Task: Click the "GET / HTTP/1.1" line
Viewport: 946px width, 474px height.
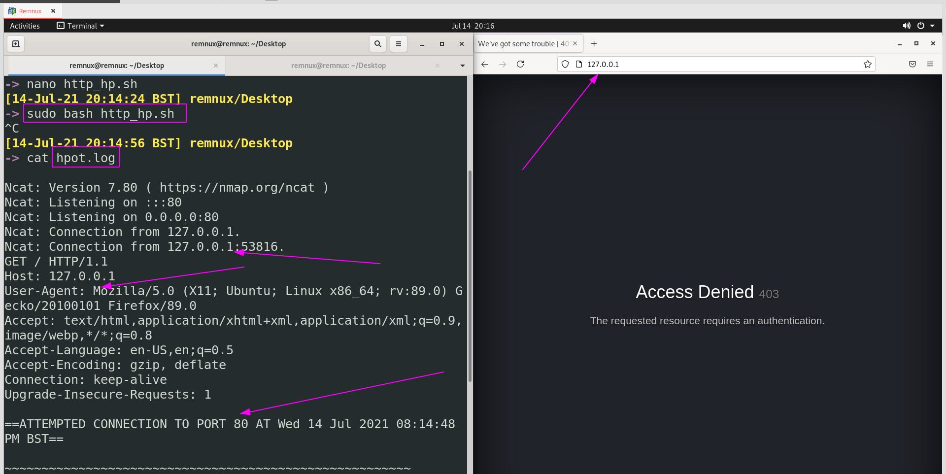Action: pyautogui.click(x=56, y=262)
